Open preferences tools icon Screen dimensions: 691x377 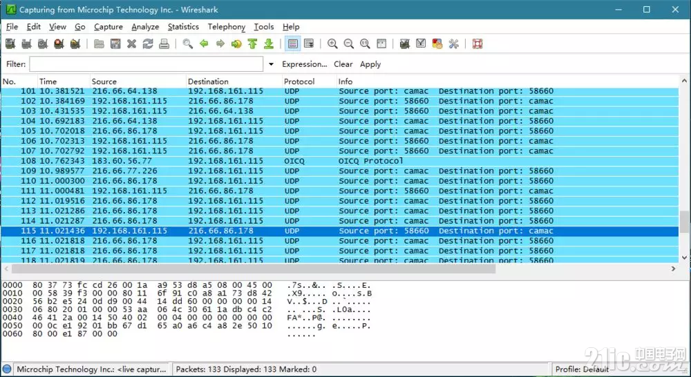tap(453, 43)
